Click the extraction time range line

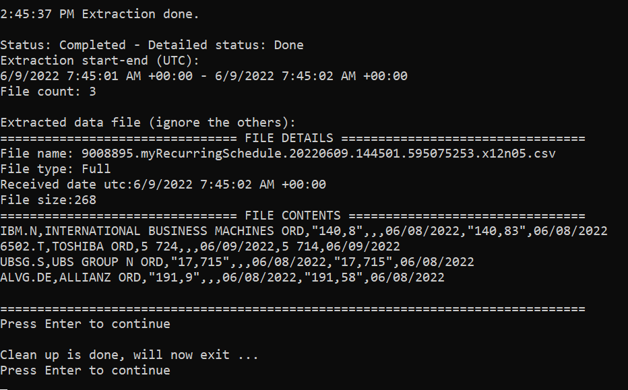pos(204,76)
